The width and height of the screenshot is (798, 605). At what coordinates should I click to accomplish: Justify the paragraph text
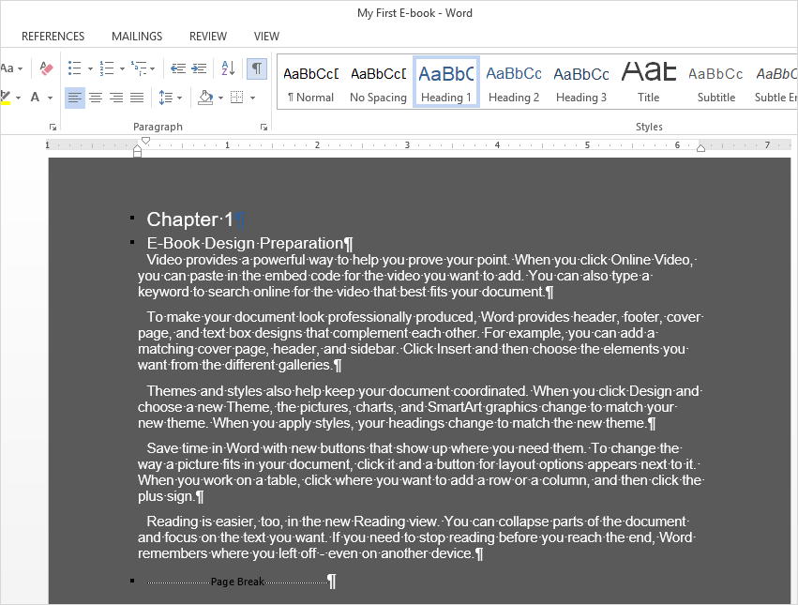tap(137, 98)
